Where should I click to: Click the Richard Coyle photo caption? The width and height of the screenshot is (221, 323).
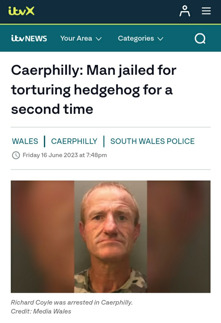coord(72,302)
